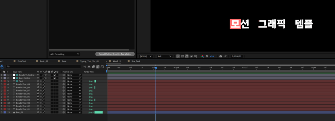Click the Render Time column header
The height and width of the screenshot is (121, 335).
tap(89, 72)
